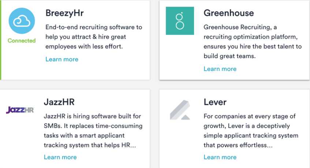Follow the Lever Learn more link
Screen dimensions: 310x168
coord(220,157)
